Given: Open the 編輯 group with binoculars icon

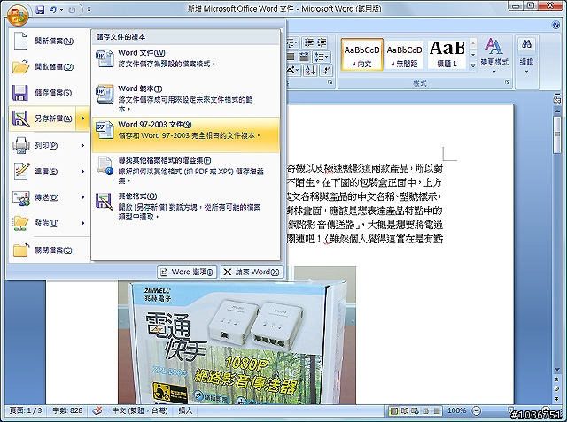Looking at the screenshot, I should [526, 55].
